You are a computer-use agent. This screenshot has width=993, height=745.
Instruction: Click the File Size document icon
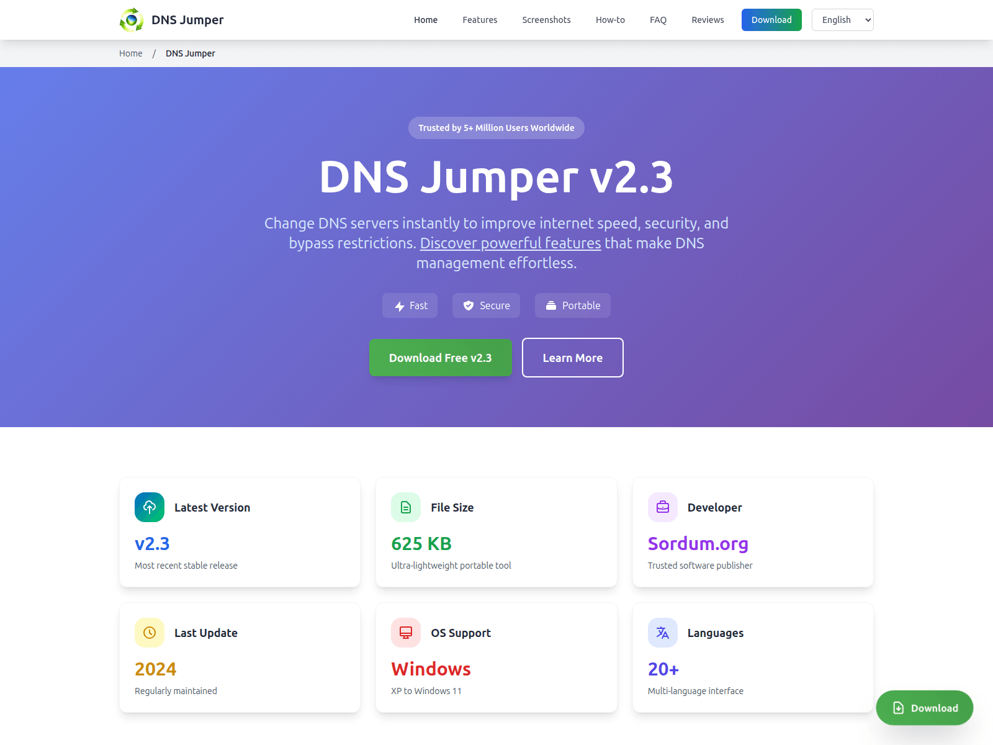point(406,507)
